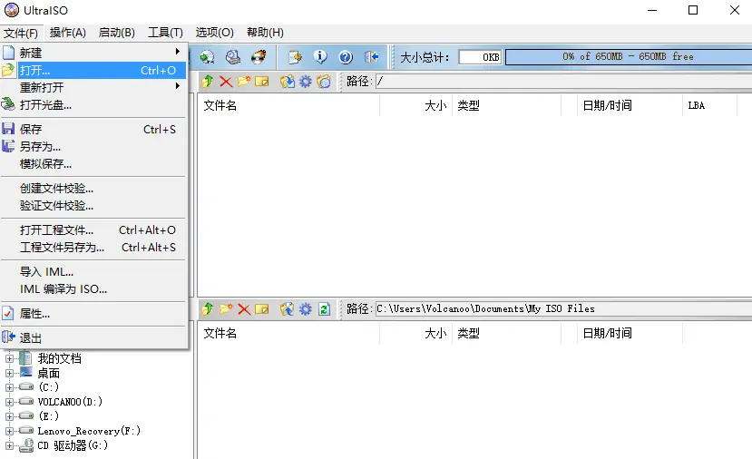Expand the CD 驱动器(G:) node
This screenshot has width=752, height=459.
9,445
